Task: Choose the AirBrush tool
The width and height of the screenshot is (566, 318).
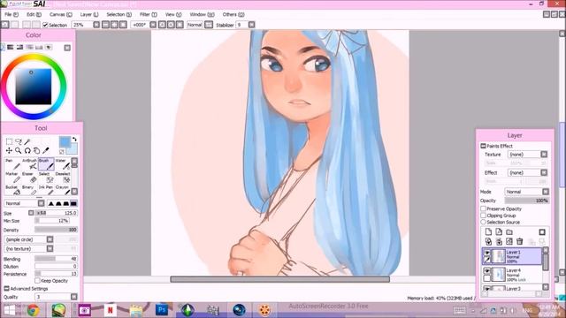Action: coord(29,163)
